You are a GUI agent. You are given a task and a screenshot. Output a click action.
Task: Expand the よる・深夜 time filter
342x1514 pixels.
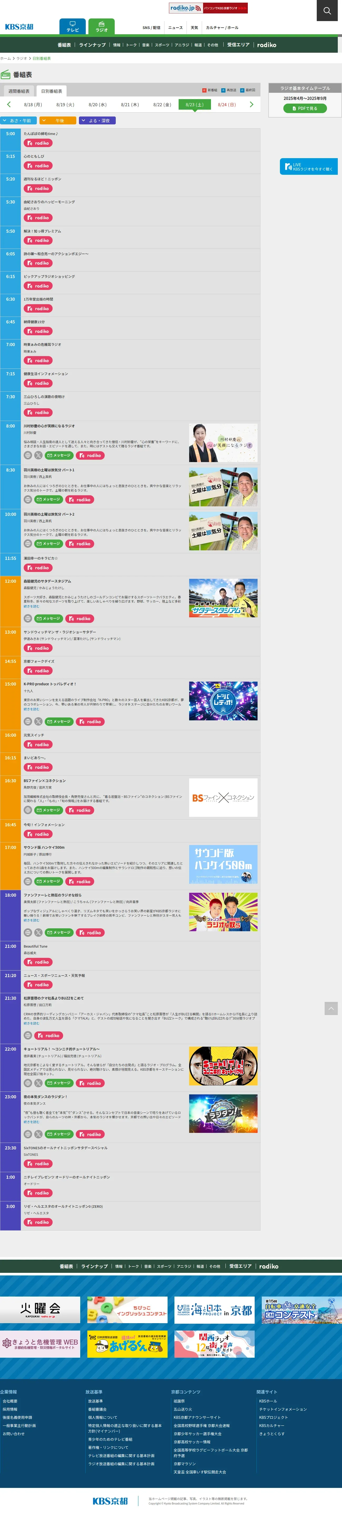(97, 120)
